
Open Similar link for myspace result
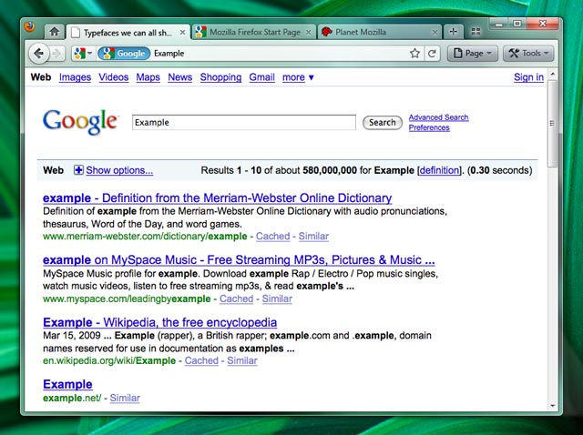pyautogui.click(x=277, y=298)
